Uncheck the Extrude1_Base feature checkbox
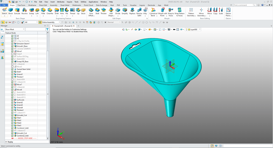This screenshot has width=273, height=148. [12, 46]
